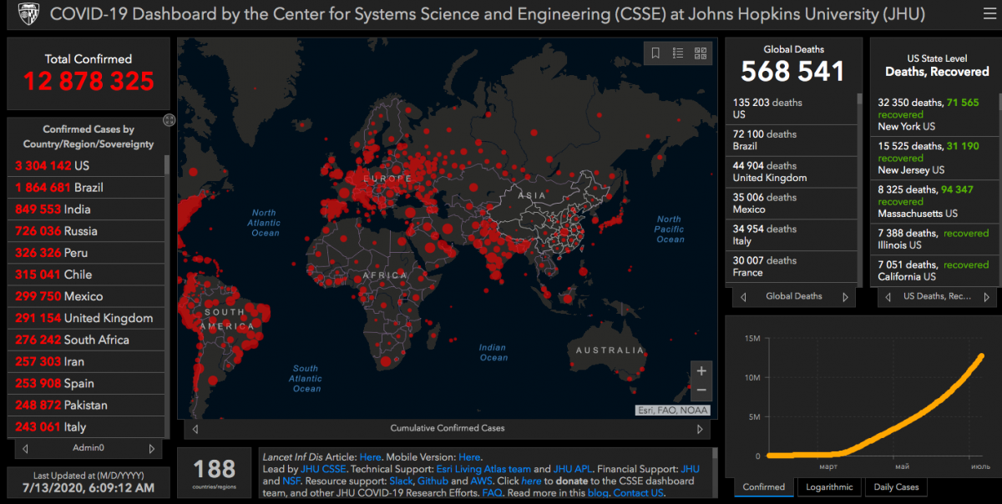Screen dimensions: 1002x504
Task: Open the map bookmarks icon
Action: click(x=655, y=53)
